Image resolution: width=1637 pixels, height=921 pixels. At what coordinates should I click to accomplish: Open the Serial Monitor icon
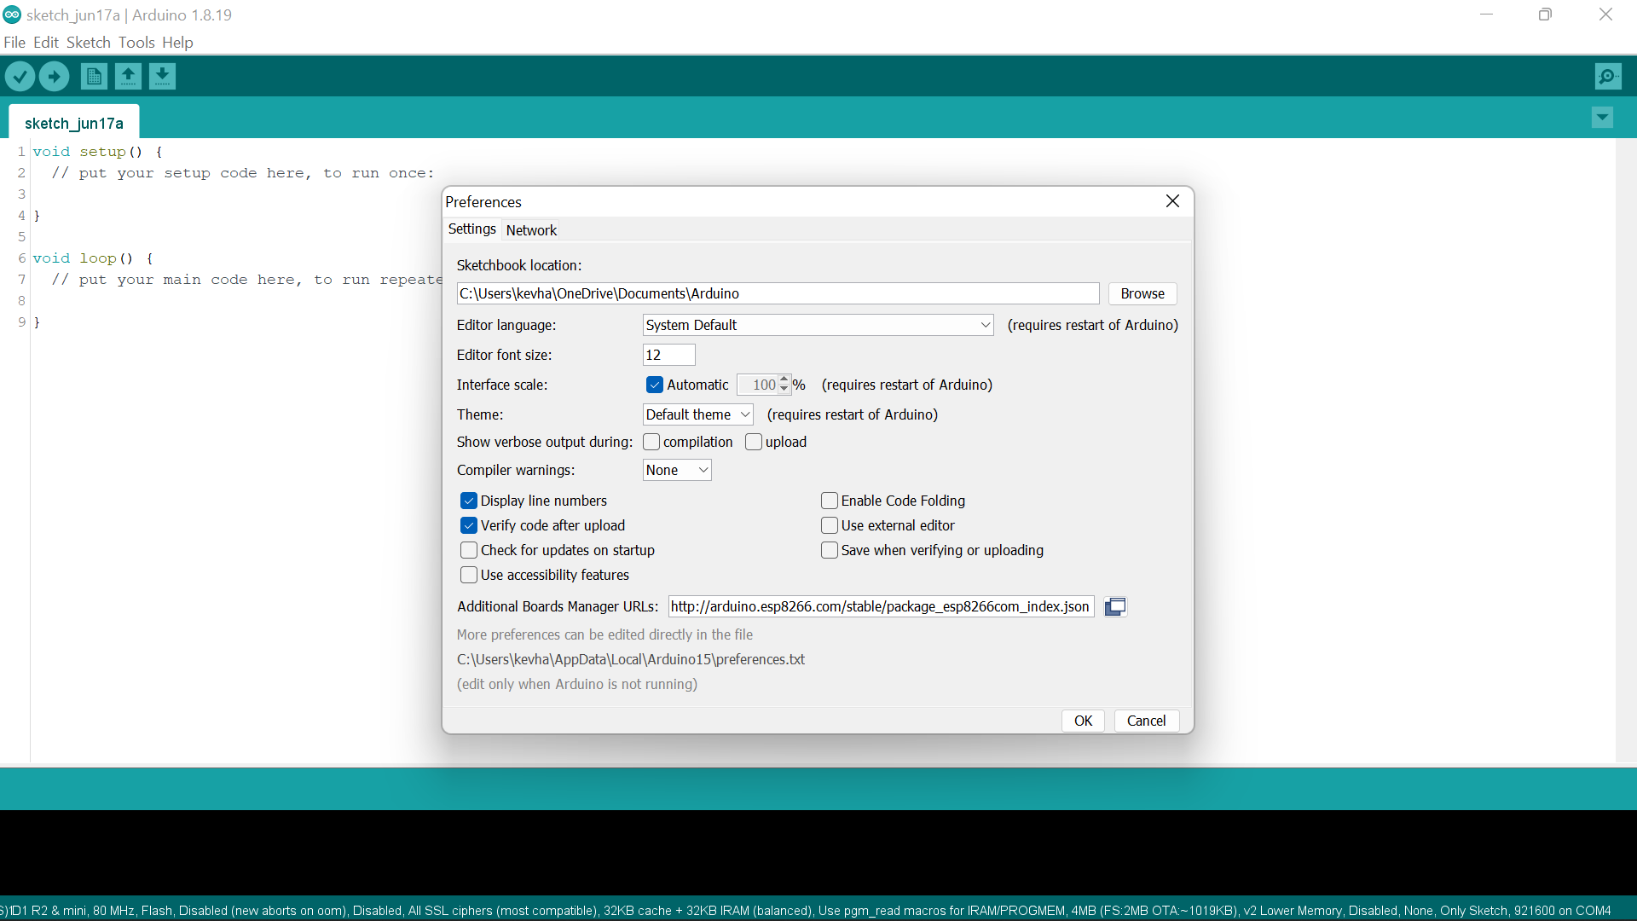click(1607, 77)
